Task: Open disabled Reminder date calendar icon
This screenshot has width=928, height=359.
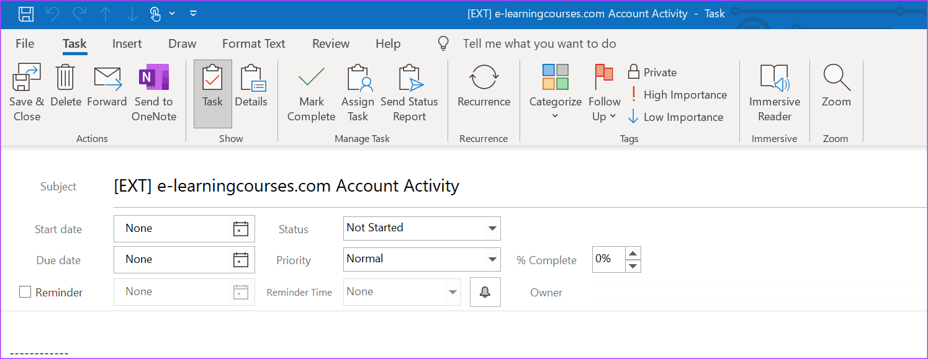Action: click(240, 292)
